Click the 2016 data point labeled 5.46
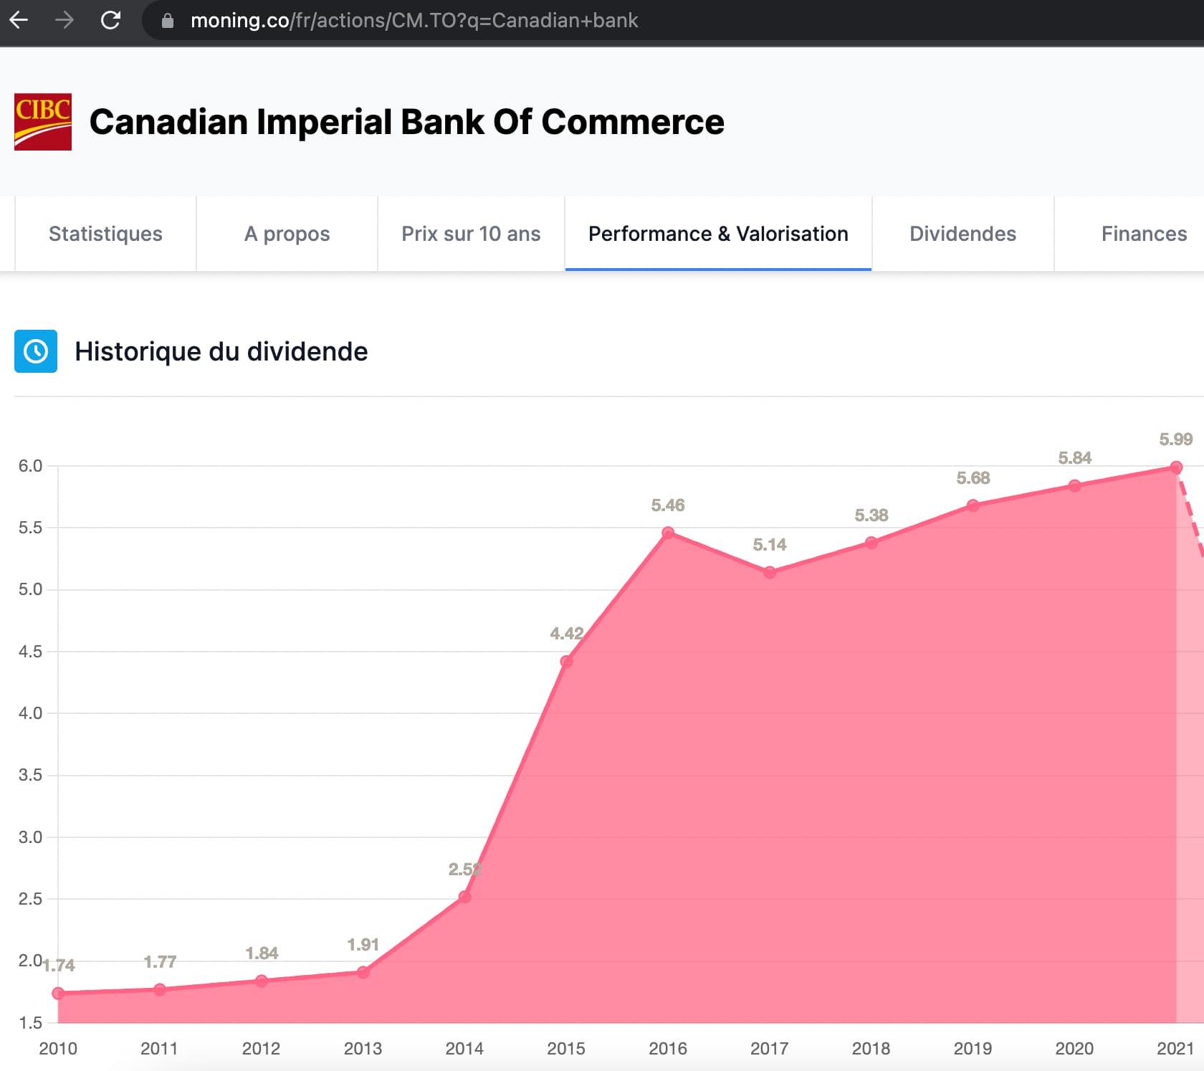The image size is (1204, 1071). (668, 533)
